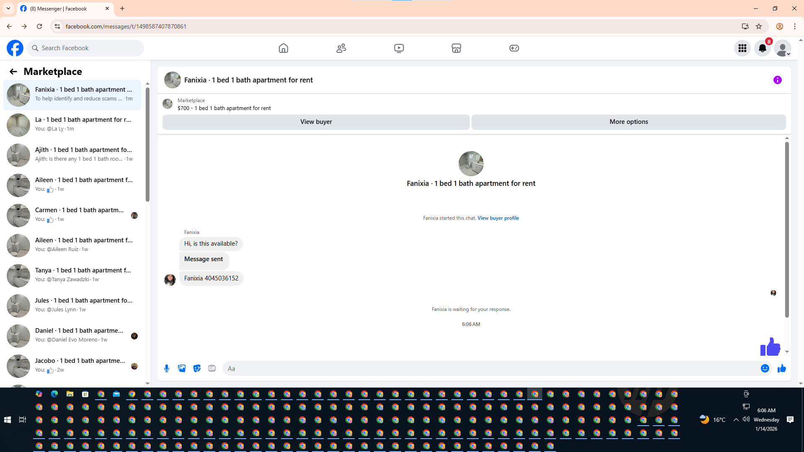This screenshot has width=804, height=452.
Task: Open the tab search dropdown arrow
Action: tap(8, 8)
